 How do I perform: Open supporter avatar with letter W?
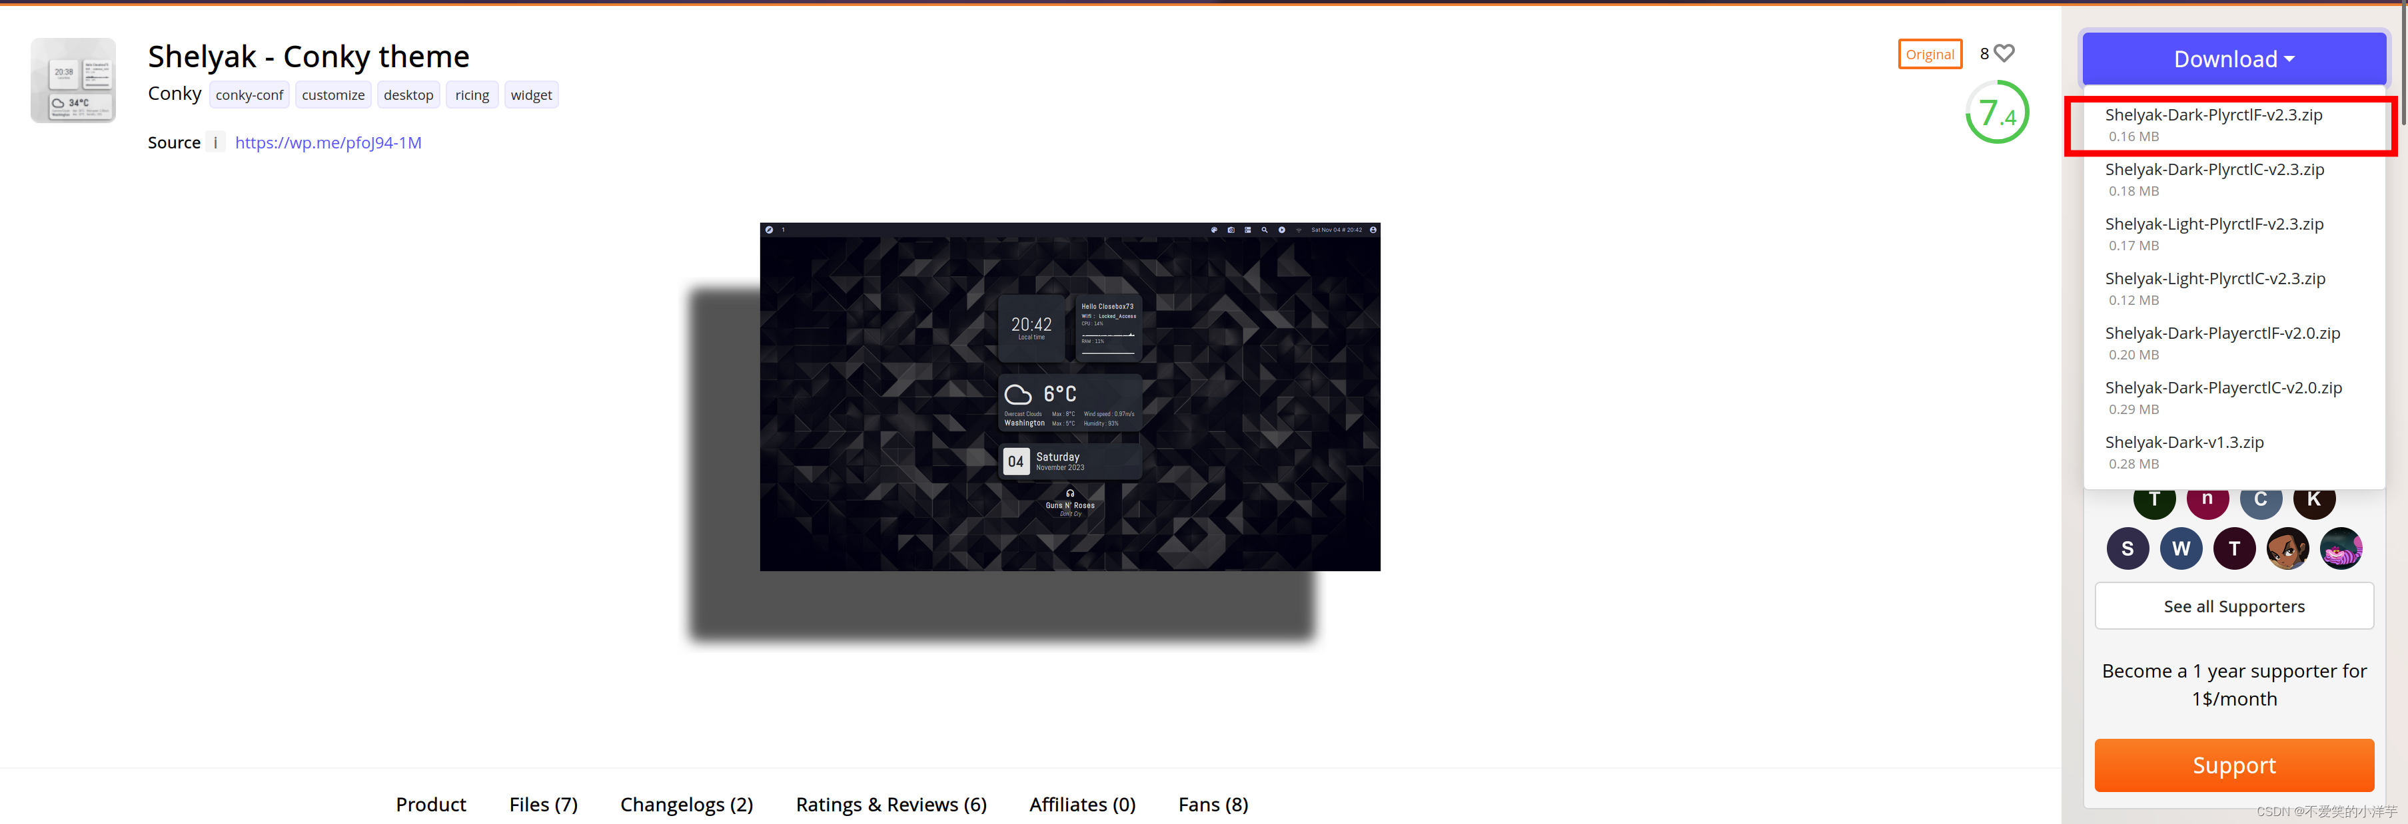click(2180, 548)
